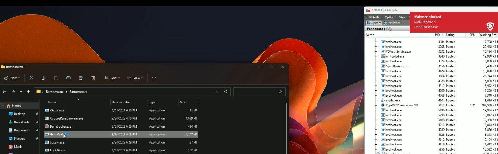Click the 1,257 KB size cell of GandCrab

coord(191,134)
